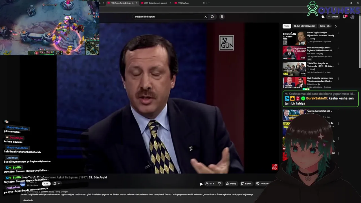Expand description with ...daha fazla

coord(27,200)
